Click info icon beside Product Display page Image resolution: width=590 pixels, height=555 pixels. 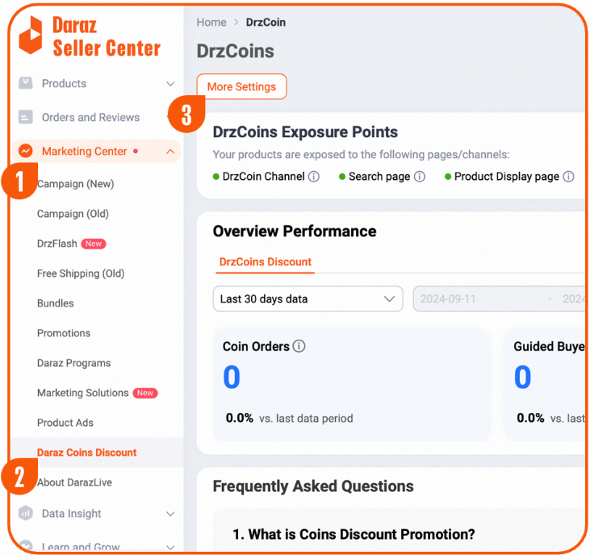pos(568,177)
